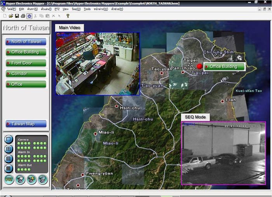Image resolution: width=272 pixels, height=197 pixels.
Task: Toggle the blue power button in toolbar
Action: (29, 16)
